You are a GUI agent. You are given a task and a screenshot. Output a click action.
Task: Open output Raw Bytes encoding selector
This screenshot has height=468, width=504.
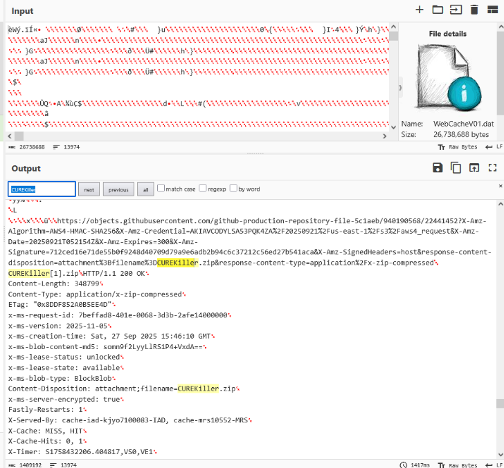(458, 465)
